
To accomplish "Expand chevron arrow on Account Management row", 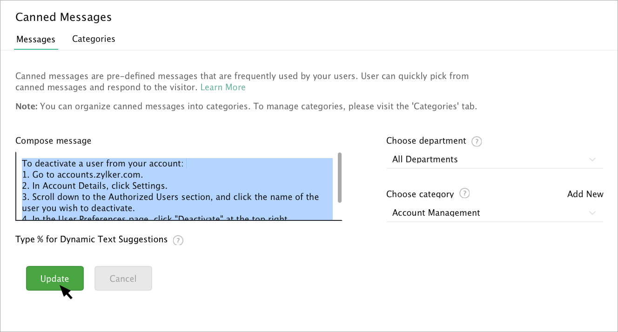I will (x=592, y=213).
